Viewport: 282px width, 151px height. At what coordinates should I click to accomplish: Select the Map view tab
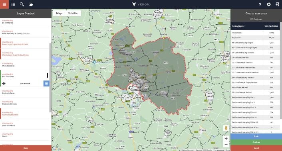click(x=59, y=13)
